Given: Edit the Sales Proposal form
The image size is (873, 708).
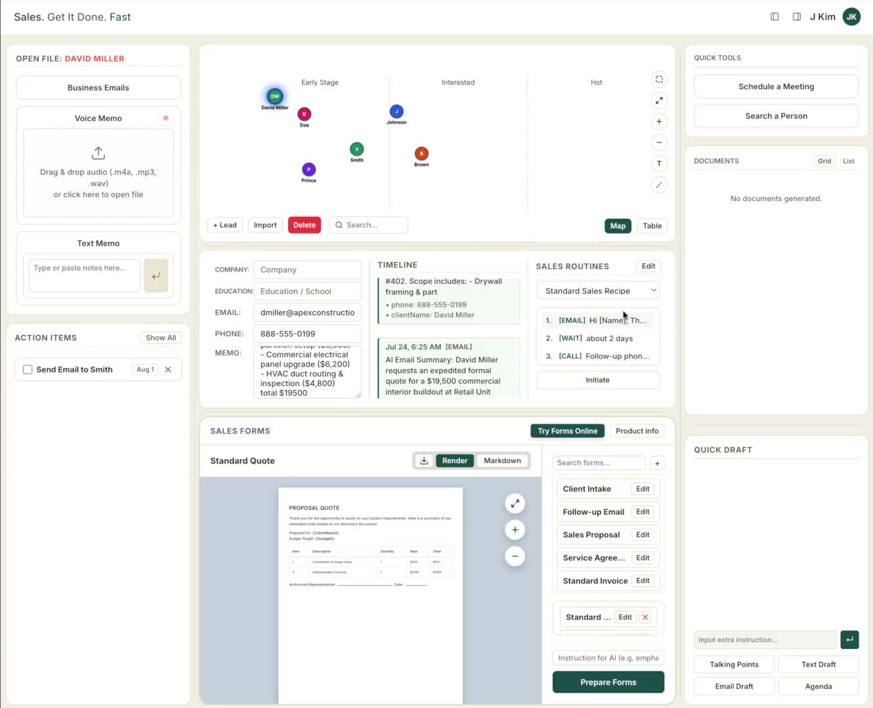Looking at the screenshot, I should click(643, 535).
